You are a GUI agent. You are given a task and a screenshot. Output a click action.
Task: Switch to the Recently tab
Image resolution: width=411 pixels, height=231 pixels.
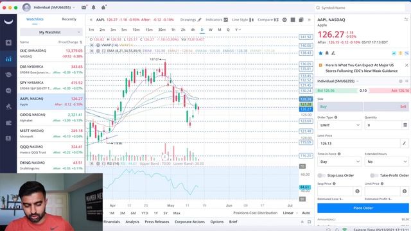tap(69, 19)
